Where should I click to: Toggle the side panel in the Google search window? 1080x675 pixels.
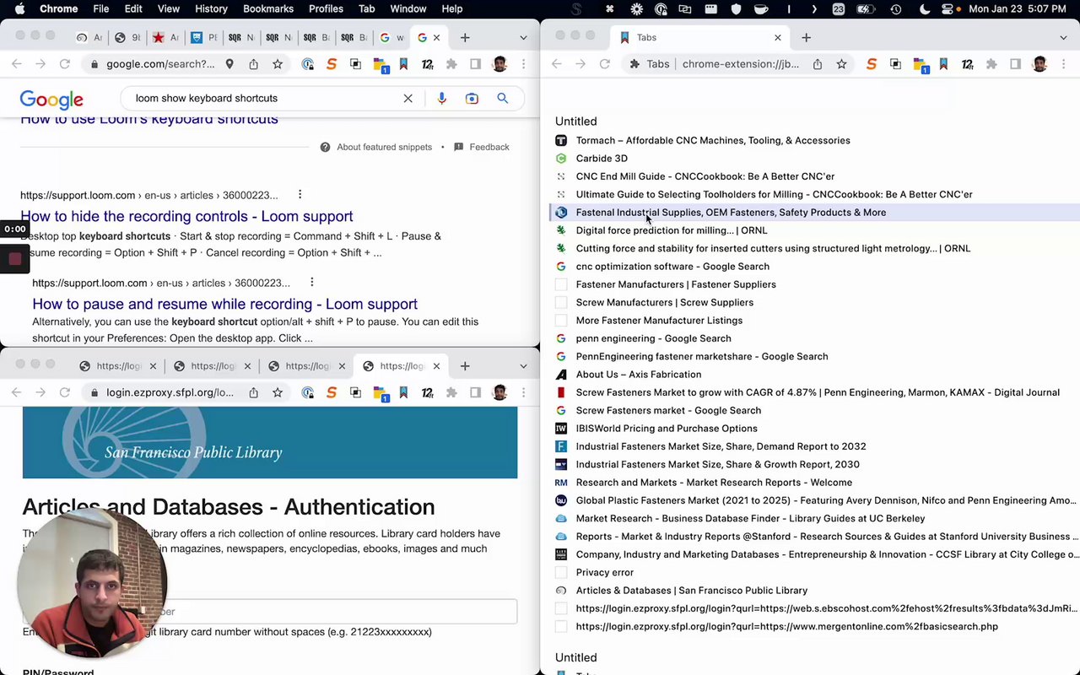click(x=475, y=64)
